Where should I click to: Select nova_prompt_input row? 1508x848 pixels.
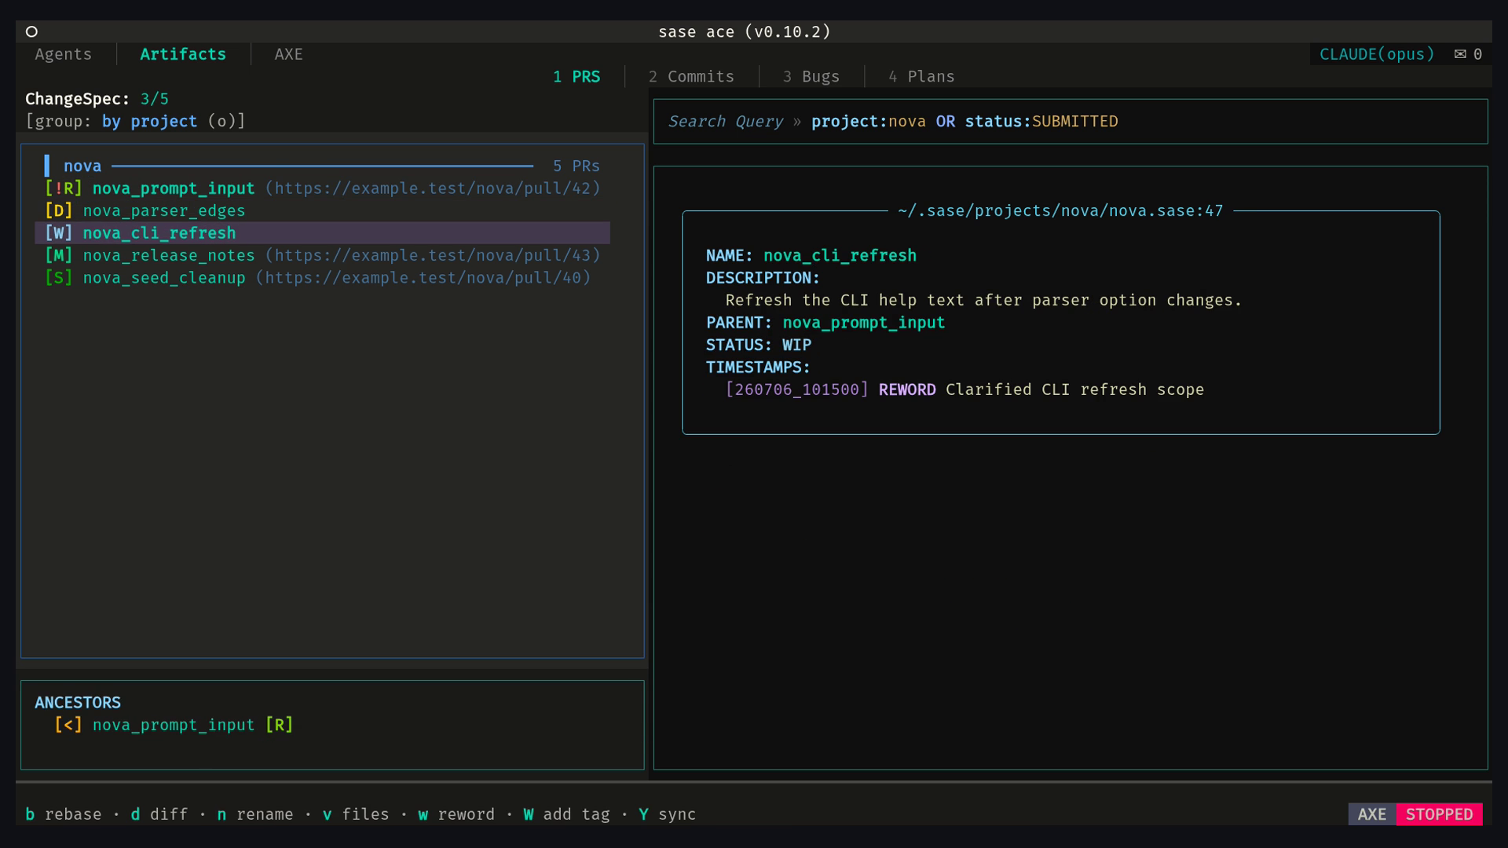322,188
